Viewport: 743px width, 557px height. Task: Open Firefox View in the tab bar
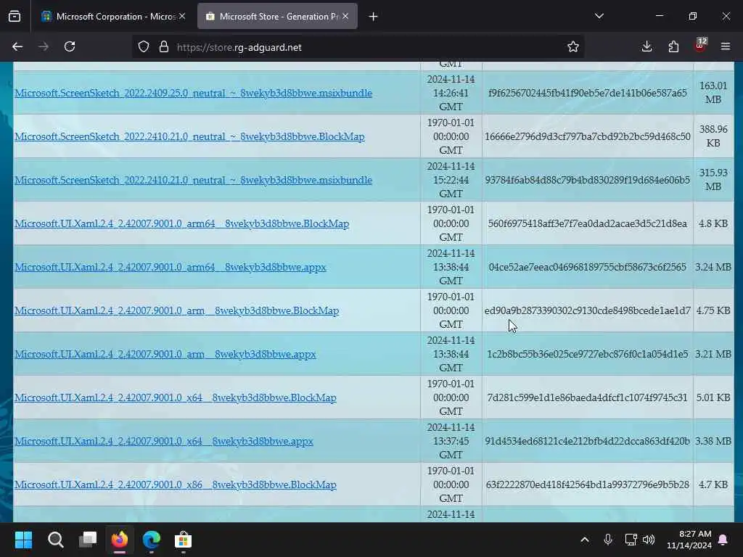[15, 17]
